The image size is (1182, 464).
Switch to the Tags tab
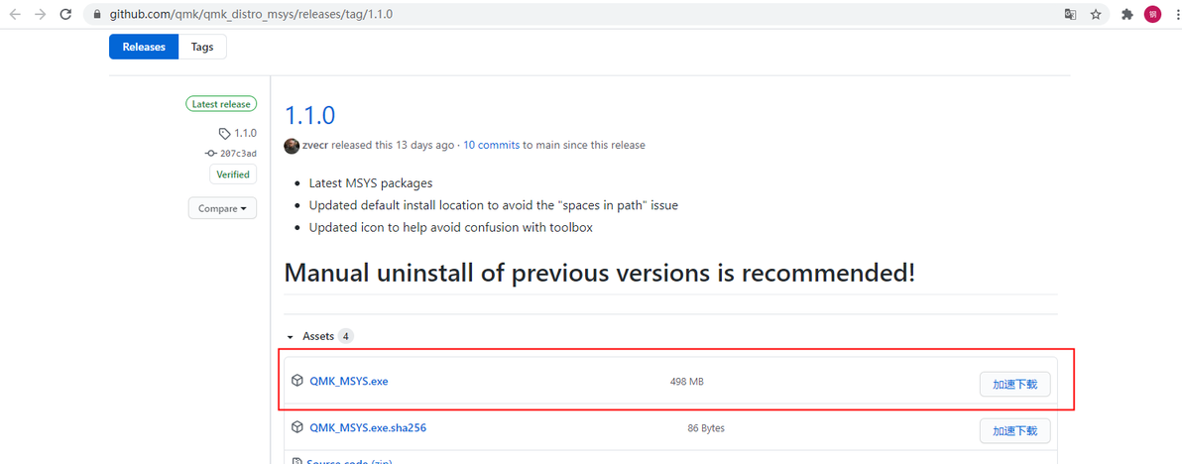click(202, 47)
